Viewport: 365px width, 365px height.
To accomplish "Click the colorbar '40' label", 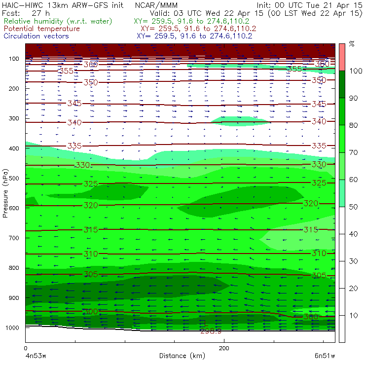I will (x=353, y=234).
